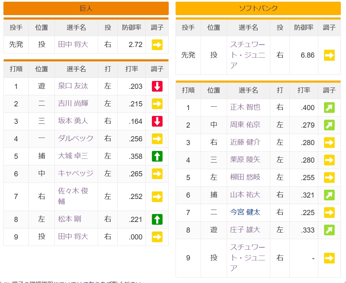346x283 pixels.
Task: Open player link 庄子 雄大
Action: pos(245,229)
